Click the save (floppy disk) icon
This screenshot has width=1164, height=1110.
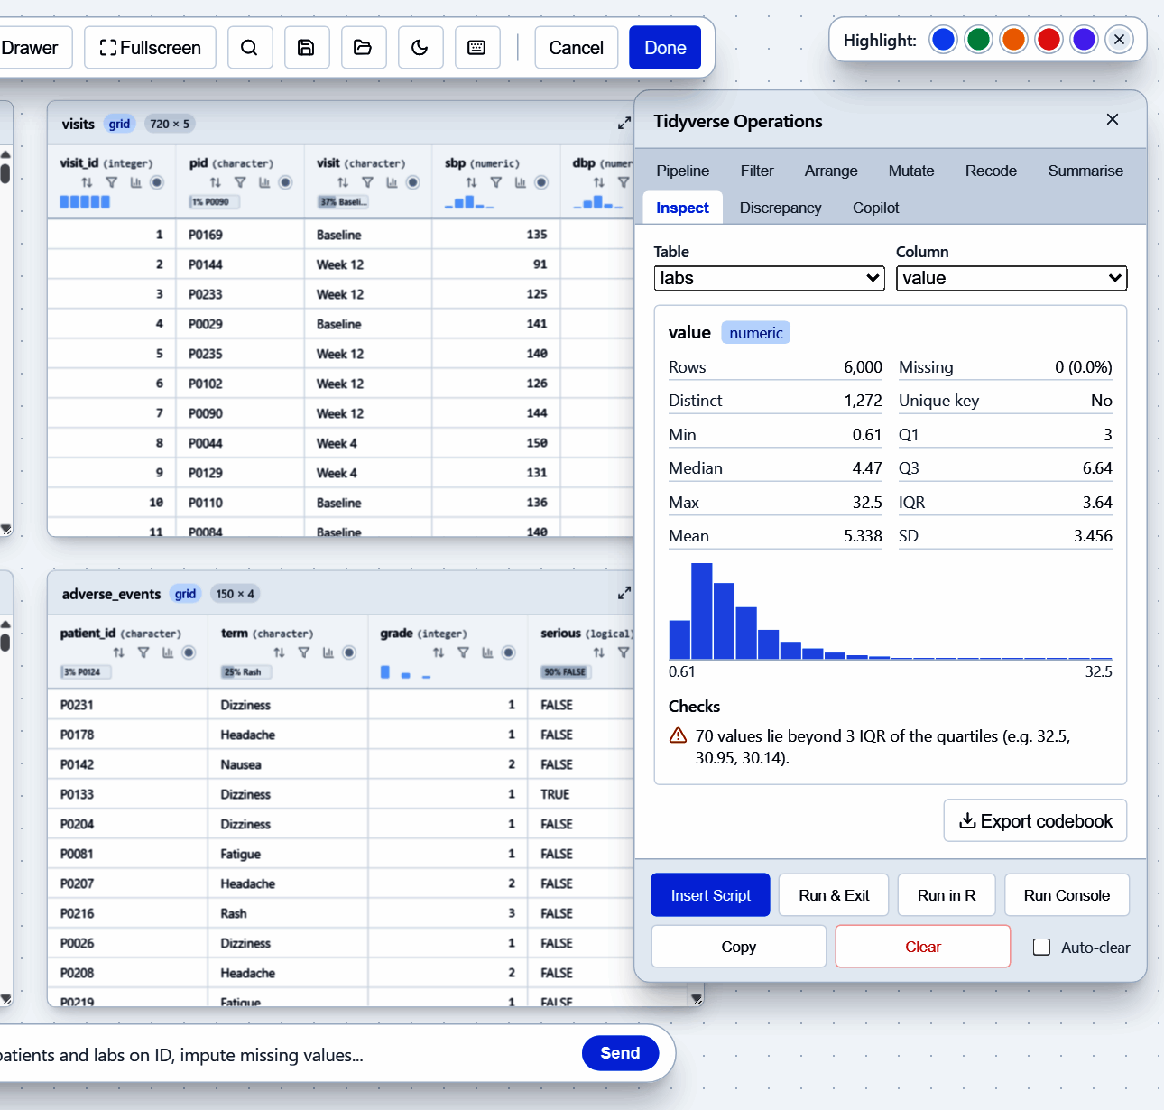tap(307, 48)
